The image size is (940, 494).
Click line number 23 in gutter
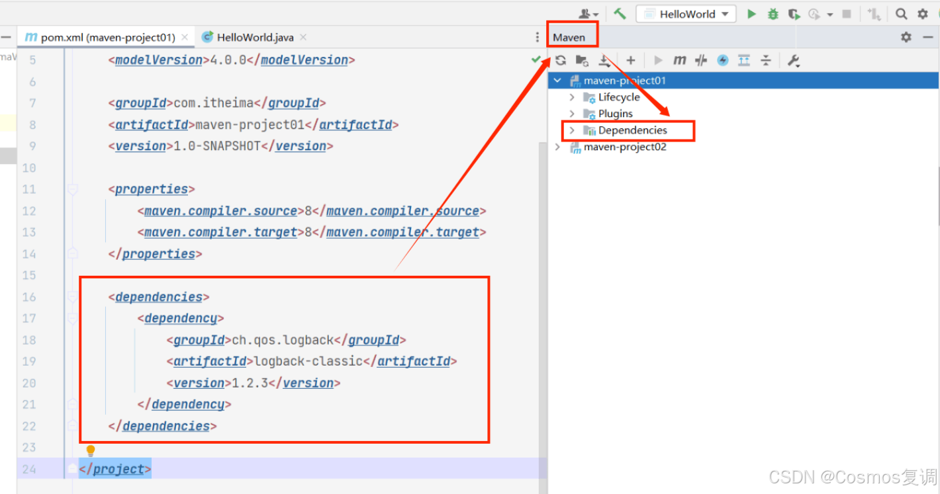coord(28,448)
